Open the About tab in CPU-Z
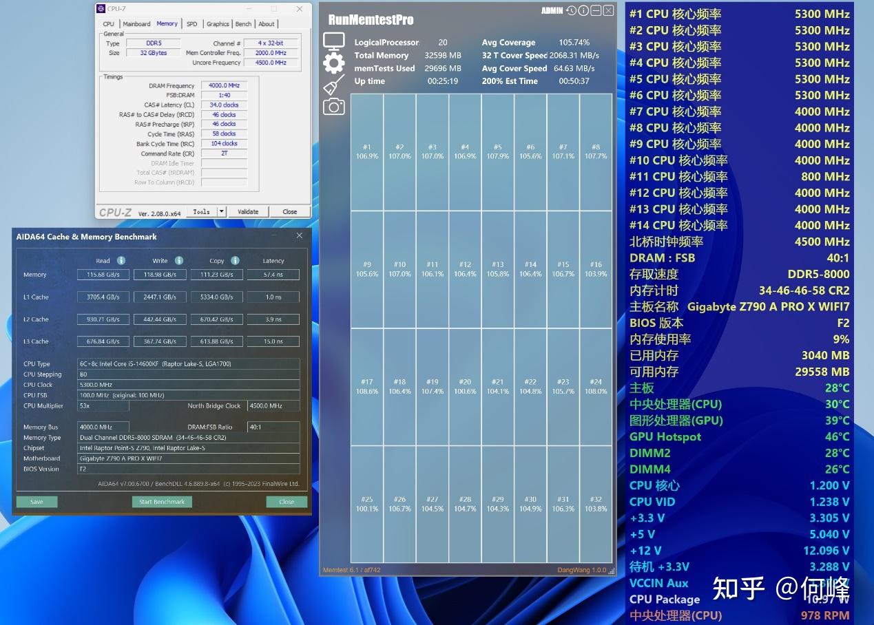This screenshot has height=625, width=874. tap(267, 24)
